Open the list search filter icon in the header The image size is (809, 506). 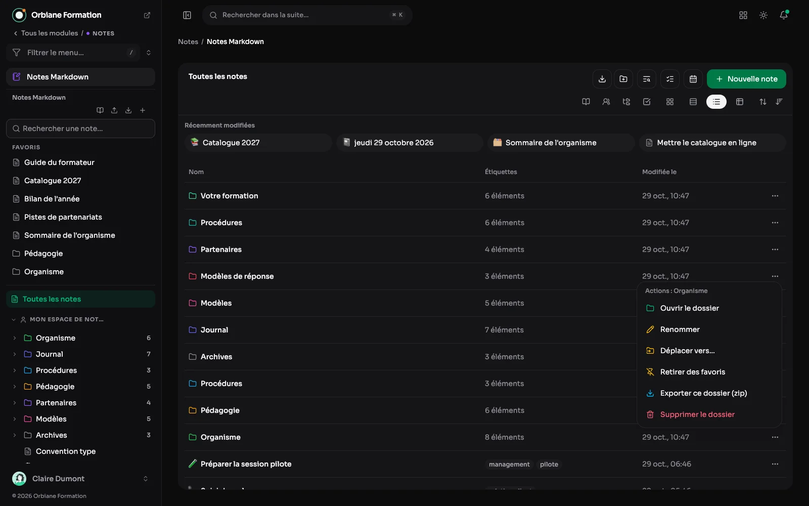(x=646, y=79)
